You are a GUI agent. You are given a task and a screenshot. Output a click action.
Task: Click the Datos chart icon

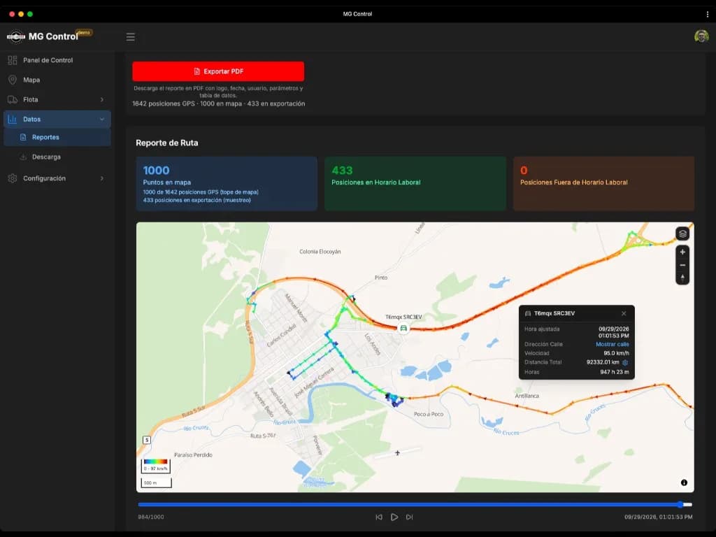(x=13, y=119)
